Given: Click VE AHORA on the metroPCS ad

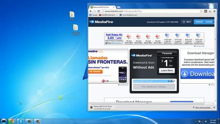Looking at the screenshot, I should (x=95, y=72).
